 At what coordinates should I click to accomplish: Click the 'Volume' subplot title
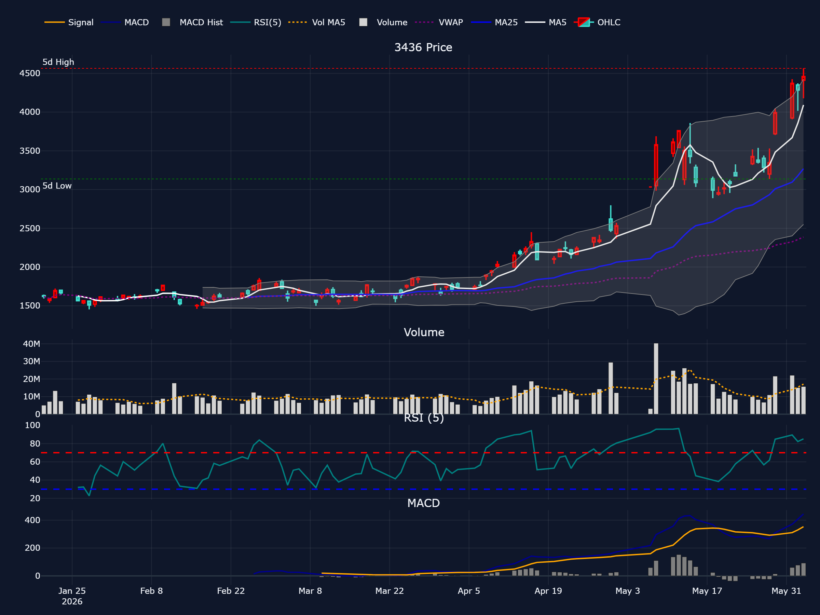[424, 332]
